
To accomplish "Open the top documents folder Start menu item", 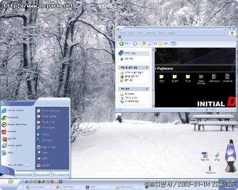I will click(x=49, y=111).
